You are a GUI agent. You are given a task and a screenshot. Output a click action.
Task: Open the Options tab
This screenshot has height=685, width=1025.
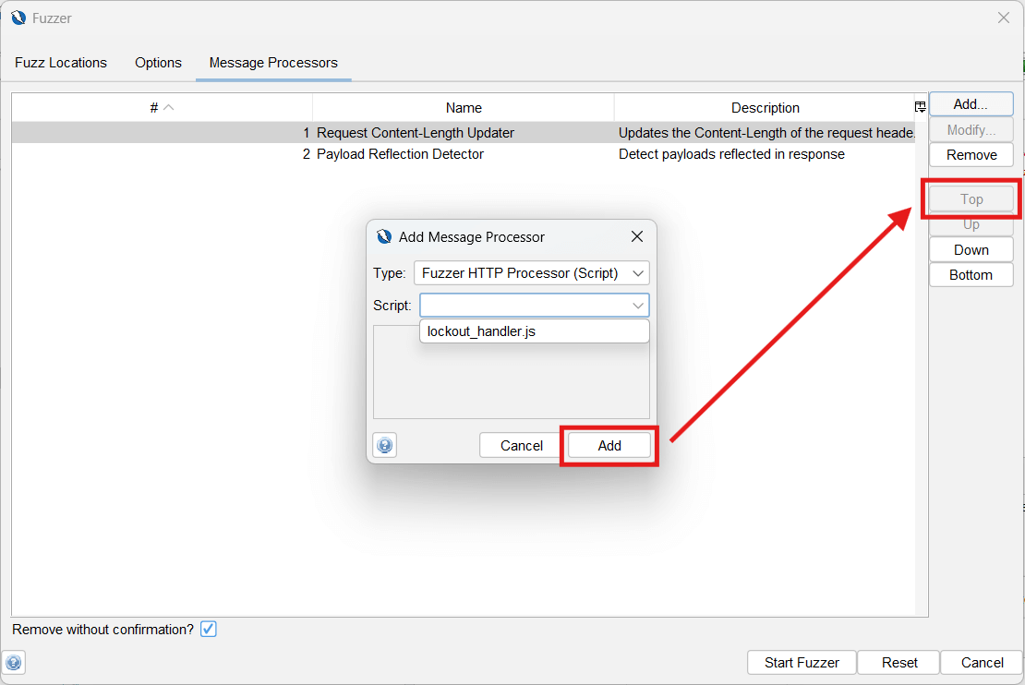tap(158, 62)
